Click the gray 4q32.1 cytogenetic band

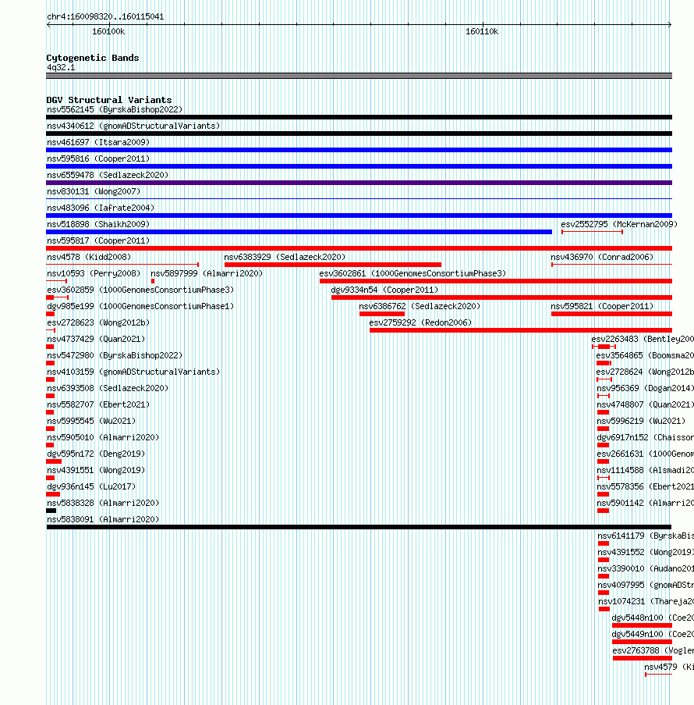(359, 76)
